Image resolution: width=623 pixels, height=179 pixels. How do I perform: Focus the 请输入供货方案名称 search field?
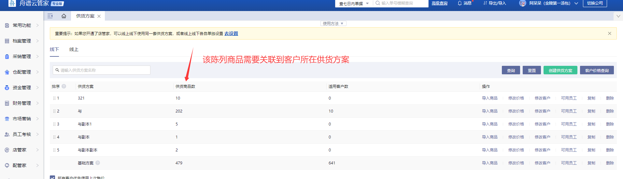102,70
